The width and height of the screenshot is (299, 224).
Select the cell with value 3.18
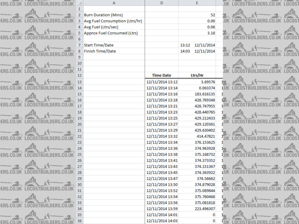click(197, 33)
